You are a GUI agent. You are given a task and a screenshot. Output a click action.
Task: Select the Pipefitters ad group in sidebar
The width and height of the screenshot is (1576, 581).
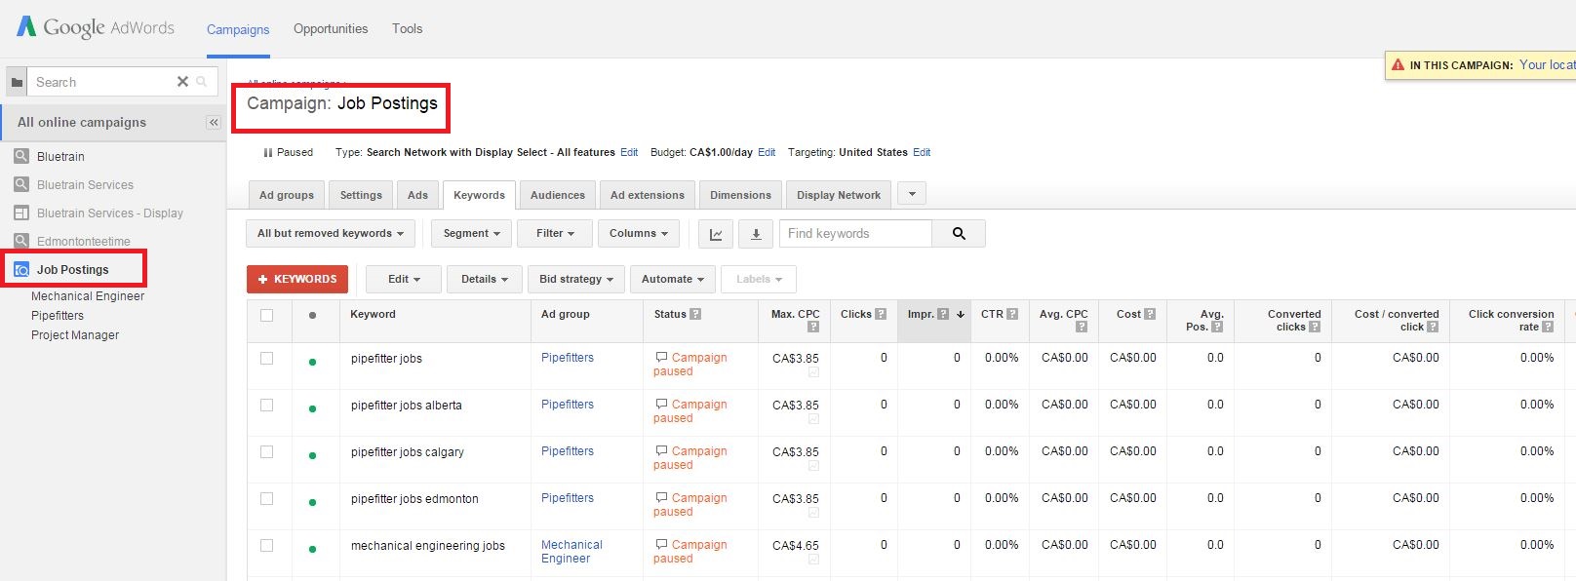pyautogui.click(x=58, y=316)
